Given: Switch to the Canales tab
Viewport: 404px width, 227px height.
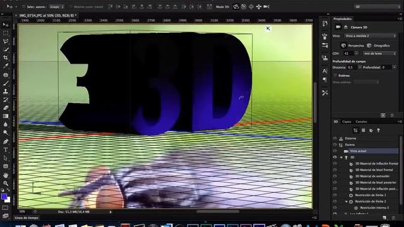Looking at the screenshot, I should coord(361,122).
